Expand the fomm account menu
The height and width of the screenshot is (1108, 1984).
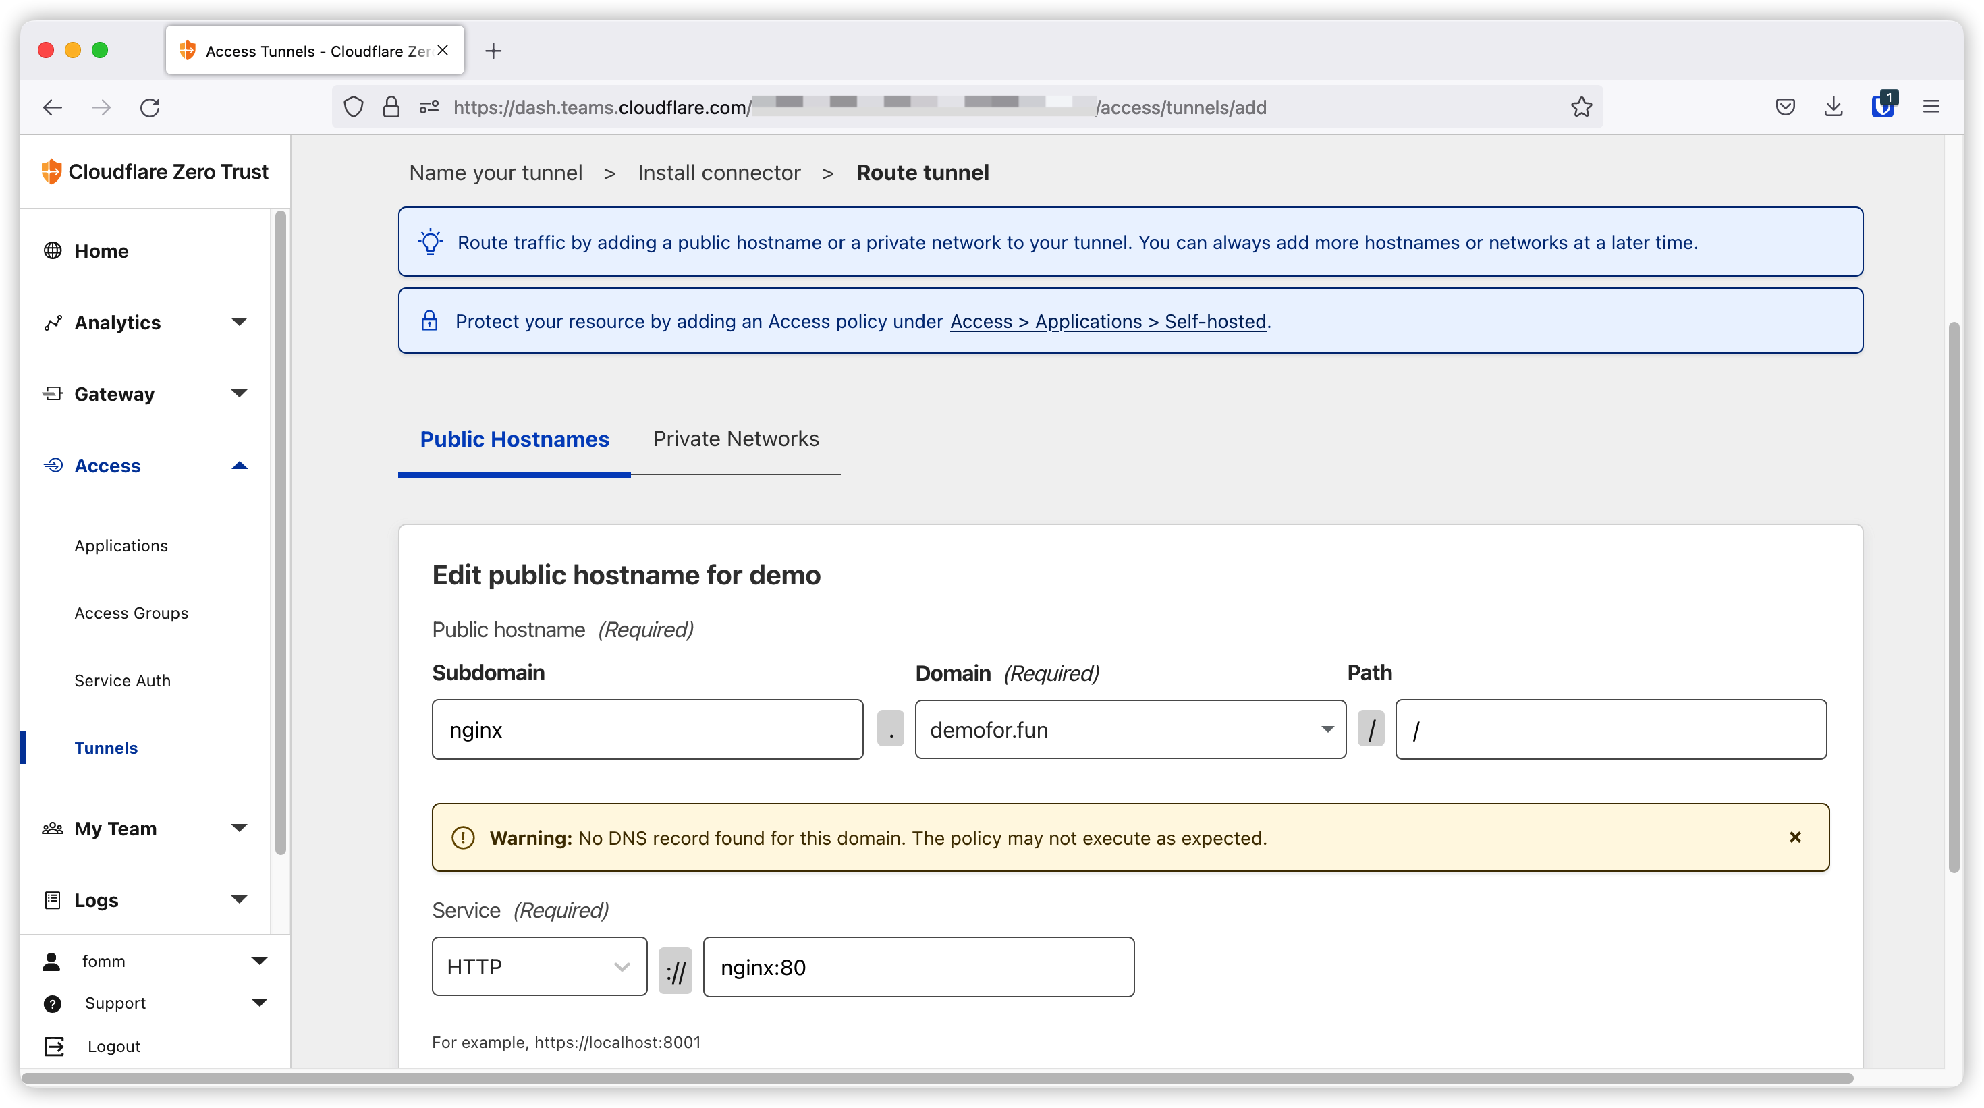click(258, 960)
